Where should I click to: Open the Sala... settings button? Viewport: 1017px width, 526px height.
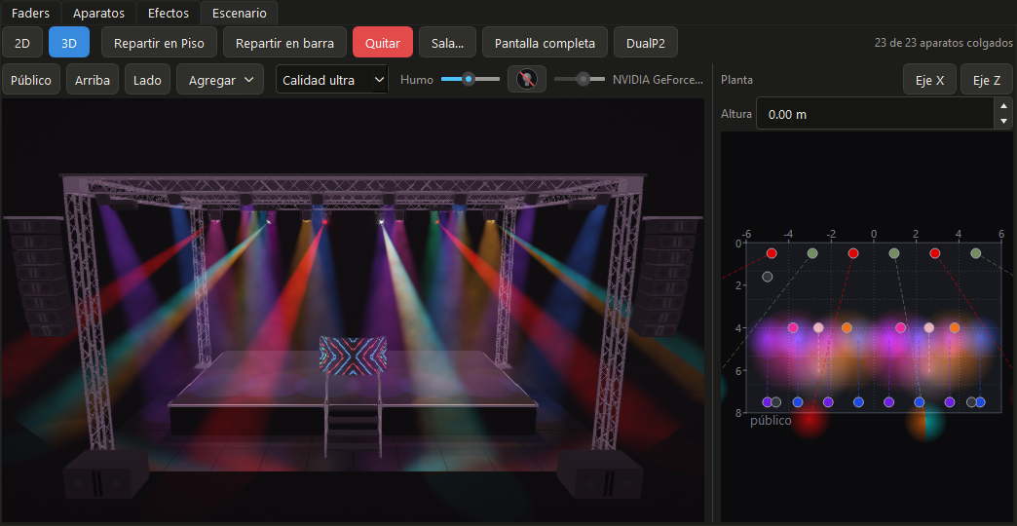coord(447,44)
